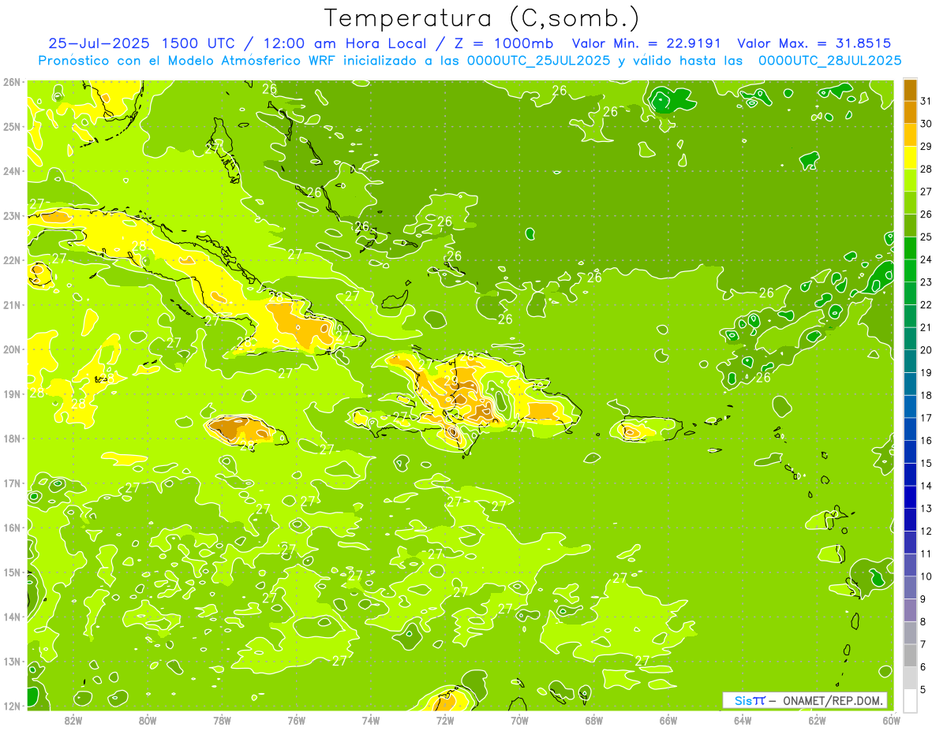Click "Valor Min. = 22.9191" text
The width and height of the screenshot is (947, 731).
pyautogui.click(x=649, y=43)
